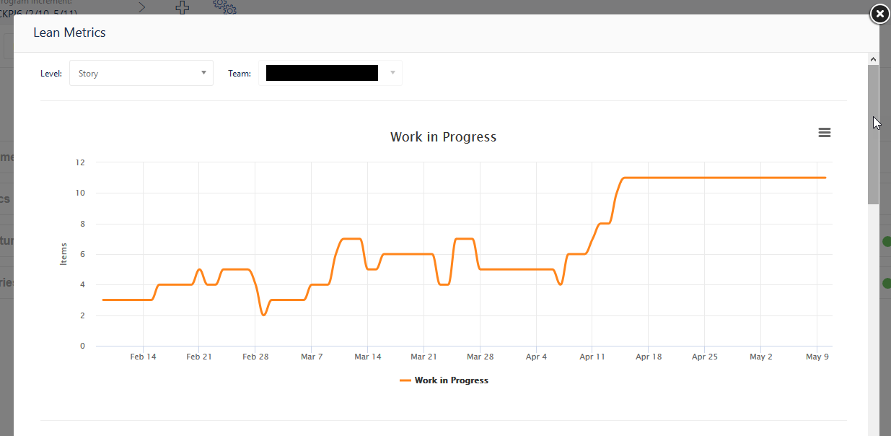891x436 pixels.
Task: Click the May 2 x-axis label
Action: (761, 357)
